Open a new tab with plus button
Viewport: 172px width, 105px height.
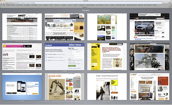(x=171, y=7)
